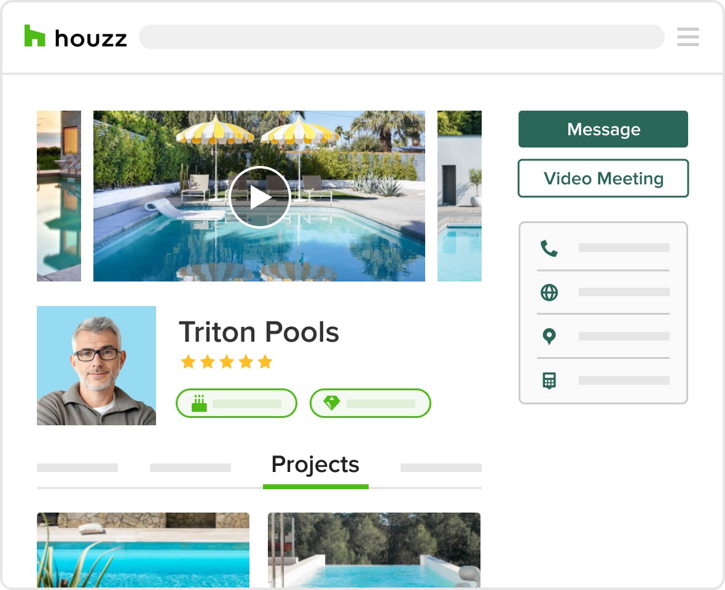The height and width of the screenshot is (590, 725).
Task: Open the stone wall pool project thumbnail
Action: point(143,550)
